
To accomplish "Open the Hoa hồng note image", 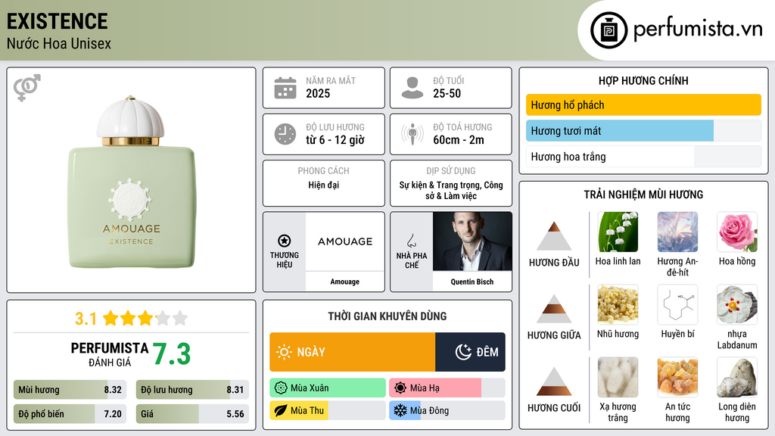I will (x=737, y=232).
